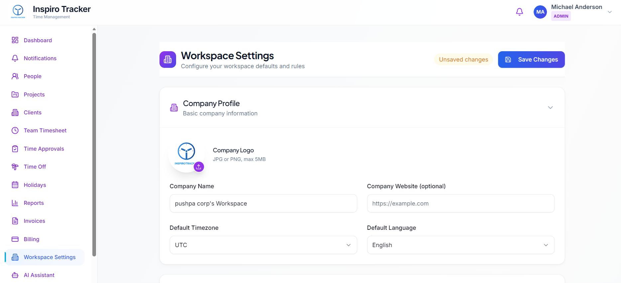Screen dimensions: 621x283
Task: Click the People icon in sidebar
Action: click(15, 76)
